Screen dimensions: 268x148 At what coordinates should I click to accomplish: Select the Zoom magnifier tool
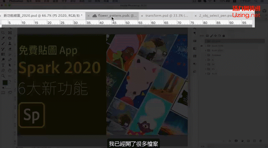click(3, 76)
